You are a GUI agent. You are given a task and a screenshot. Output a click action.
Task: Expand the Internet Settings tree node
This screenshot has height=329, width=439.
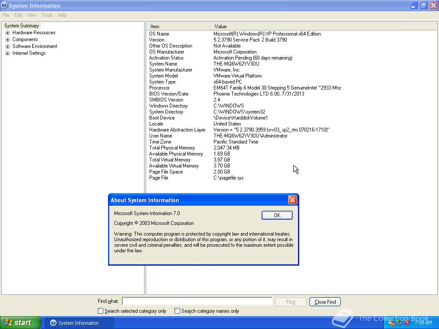(8, 53)
